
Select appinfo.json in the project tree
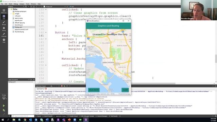click(x=19, y=20)
